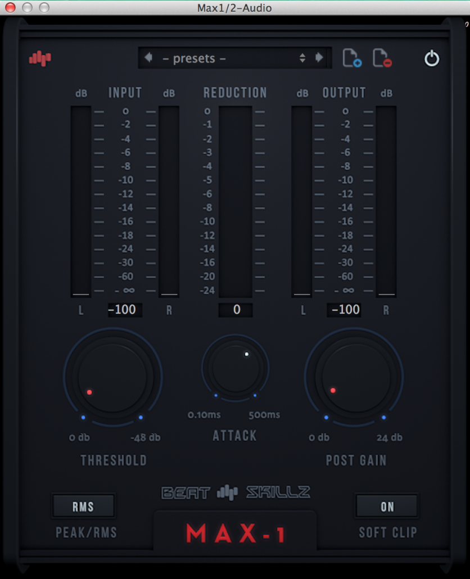Go to previous preset with left arrow
Image resolution: width=470 pixels, height=579 pixels.
[149, 57]
